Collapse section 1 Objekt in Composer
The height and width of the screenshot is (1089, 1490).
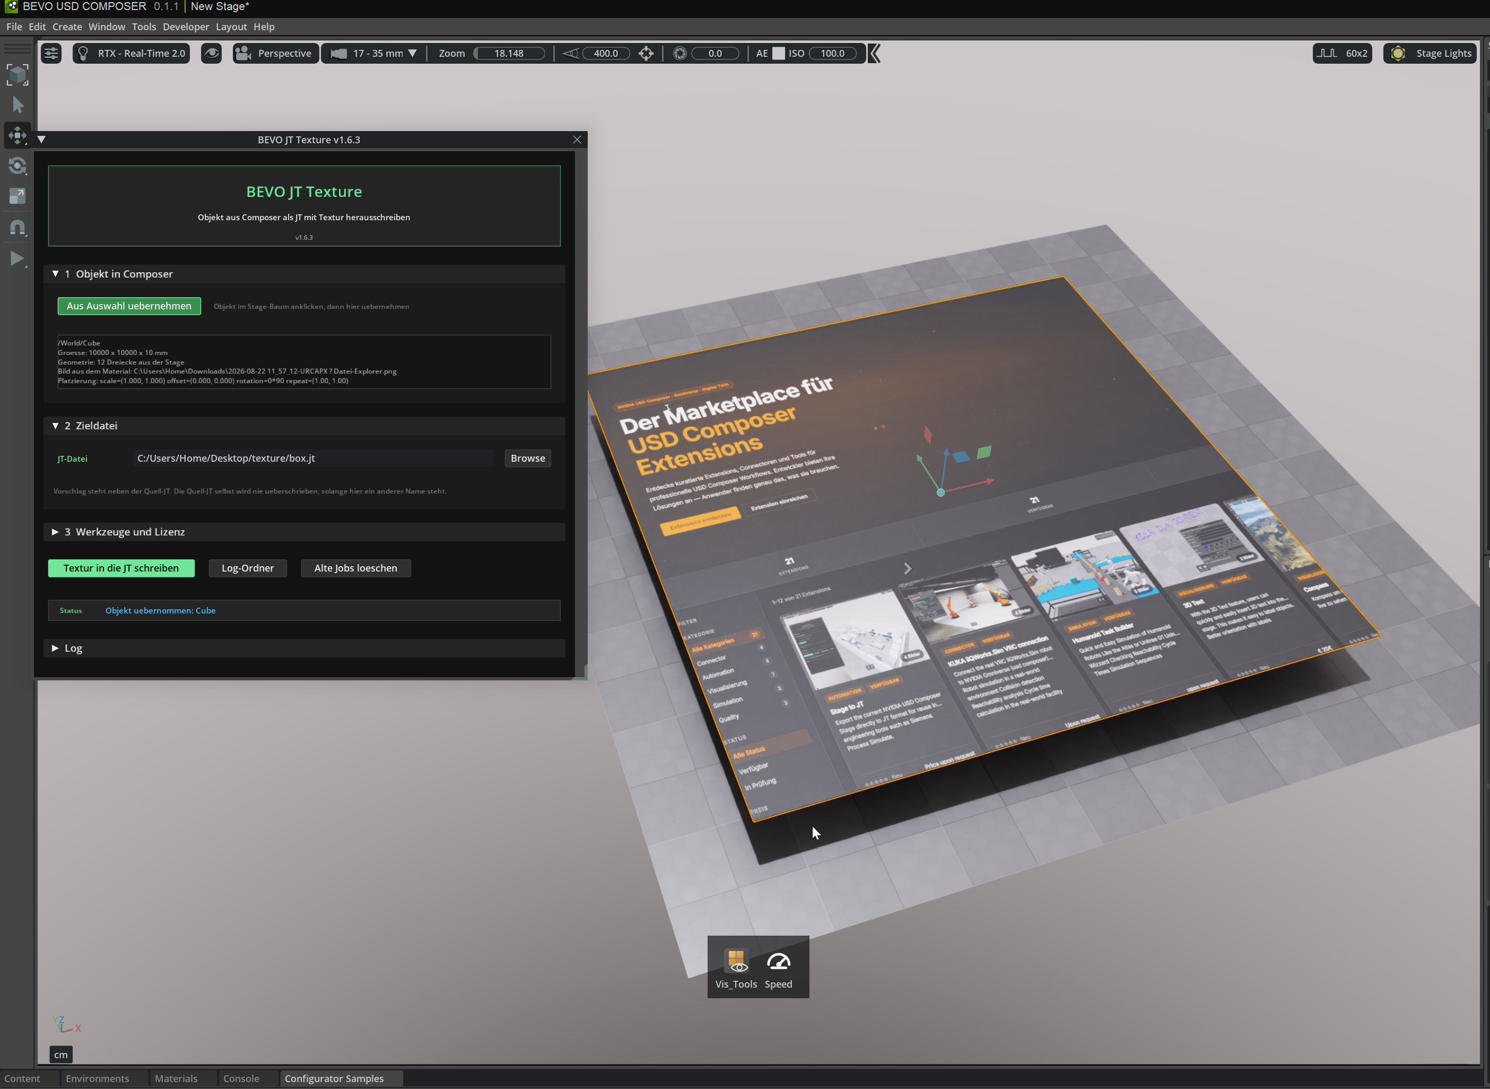pyautogui.click(x=55, y=273)
